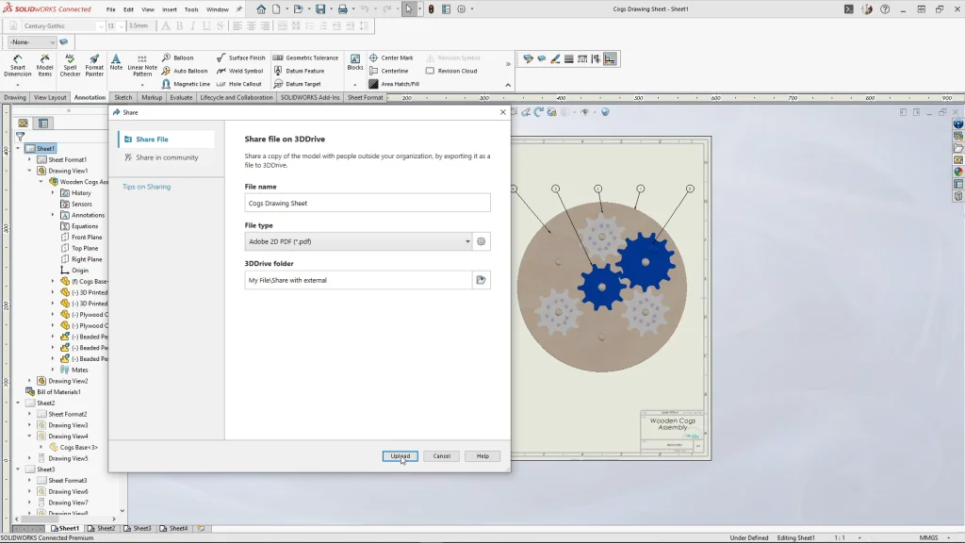The image size is (965, 543).
Task: Open file type options gear icon
Action: (x=482, y=241)
